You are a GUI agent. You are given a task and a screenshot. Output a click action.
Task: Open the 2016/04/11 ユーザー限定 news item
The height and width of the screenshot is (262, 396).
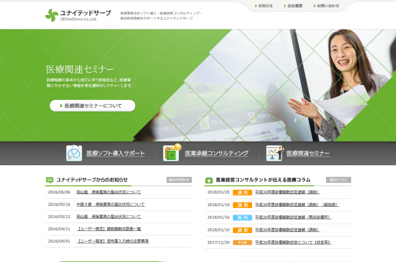point(109,229)
